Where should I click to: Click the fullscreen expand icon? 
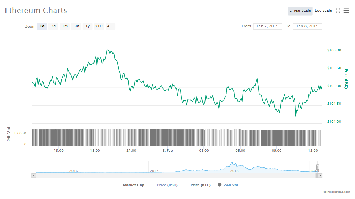click(338, 11)
